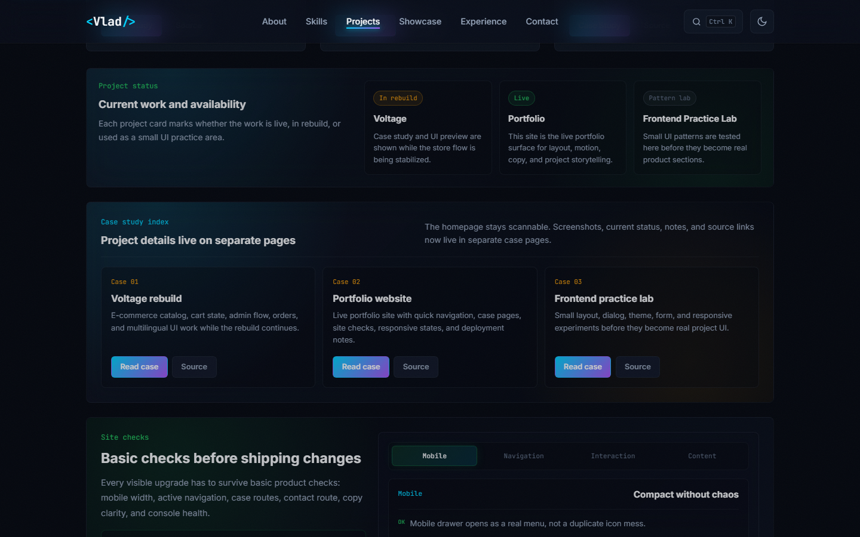Switch to the Navigation checks tab
The height and width of the screenshot is (537, 860).
coord(524,456)
